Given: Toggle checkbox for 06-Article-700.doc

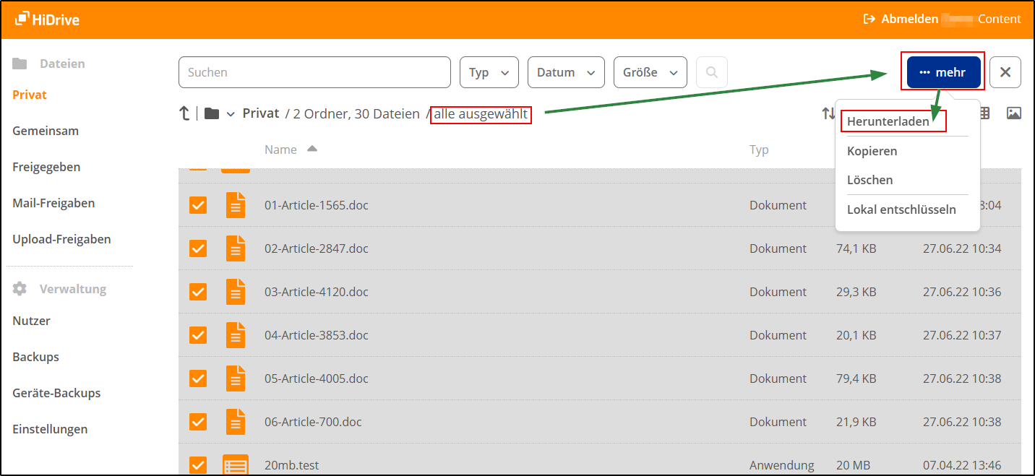Looking at the screenshot, I should (x=197, y=422).
